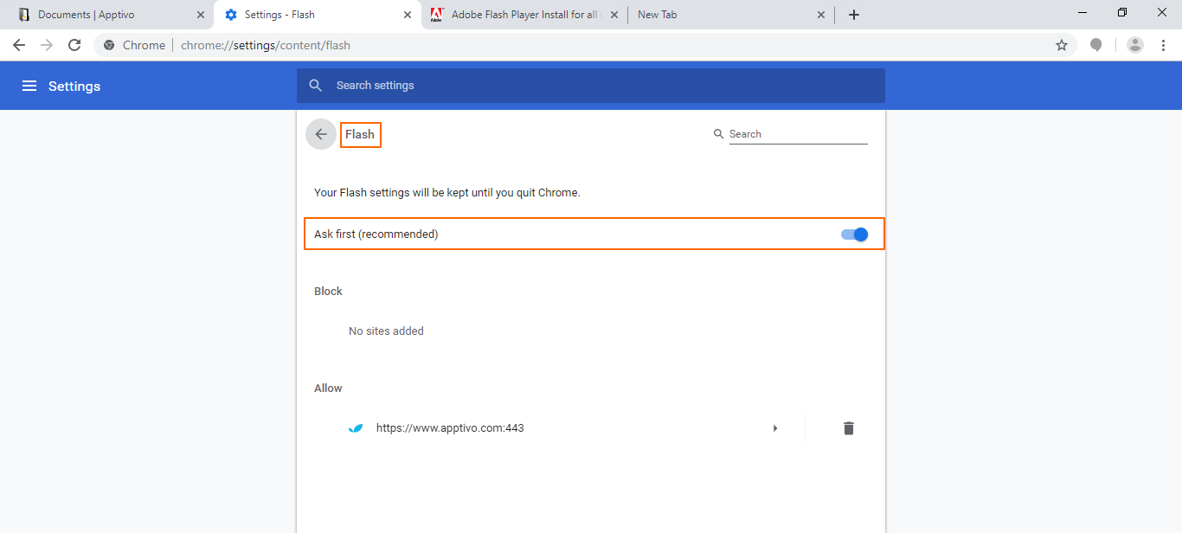
Task: Close the Documents | Apptivo tab
Action: [x=201, y=15]
